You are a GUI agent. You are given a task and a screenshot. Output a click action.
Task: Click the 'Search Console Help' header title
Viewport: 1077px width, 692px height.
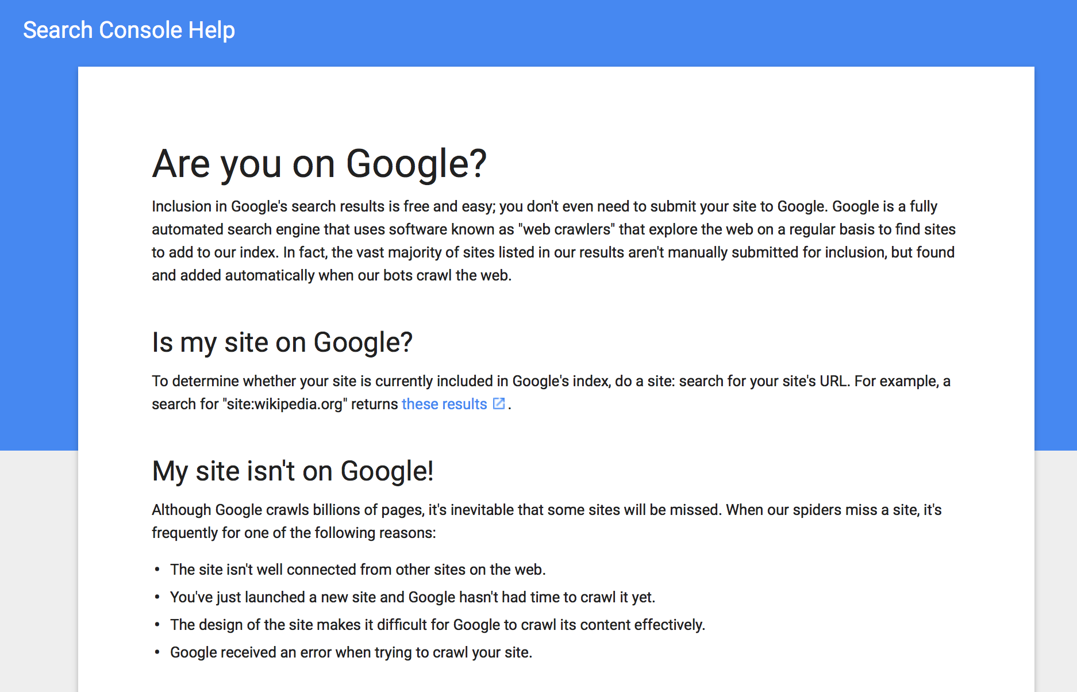coord(129,30)
